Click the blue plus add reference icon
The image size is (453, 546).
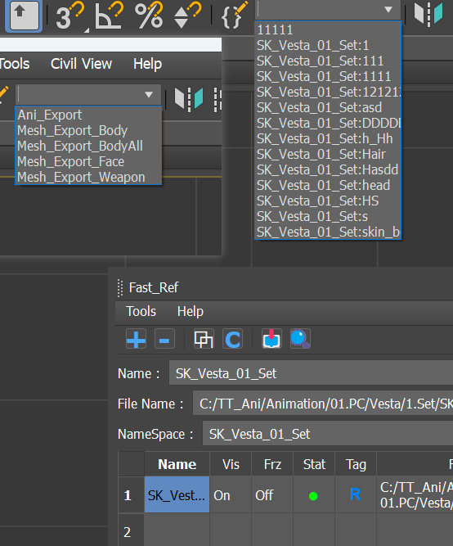[x=136, y=339]
